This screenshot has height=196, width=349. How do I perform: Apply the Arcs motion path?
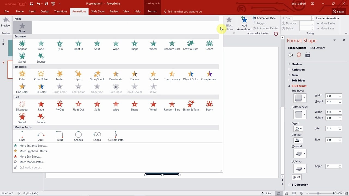coord(41,136)
